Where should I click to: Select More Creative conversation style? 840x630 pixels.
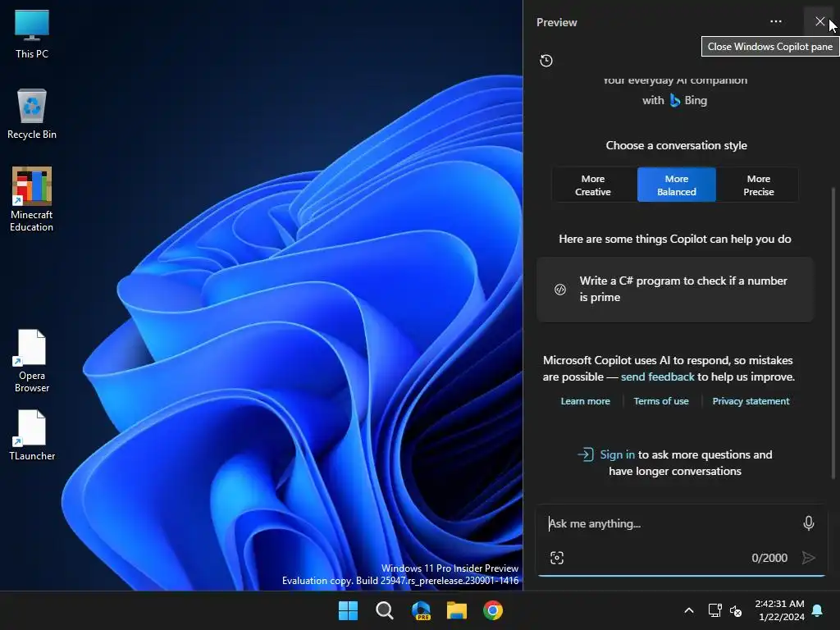[x=593, y=185]
